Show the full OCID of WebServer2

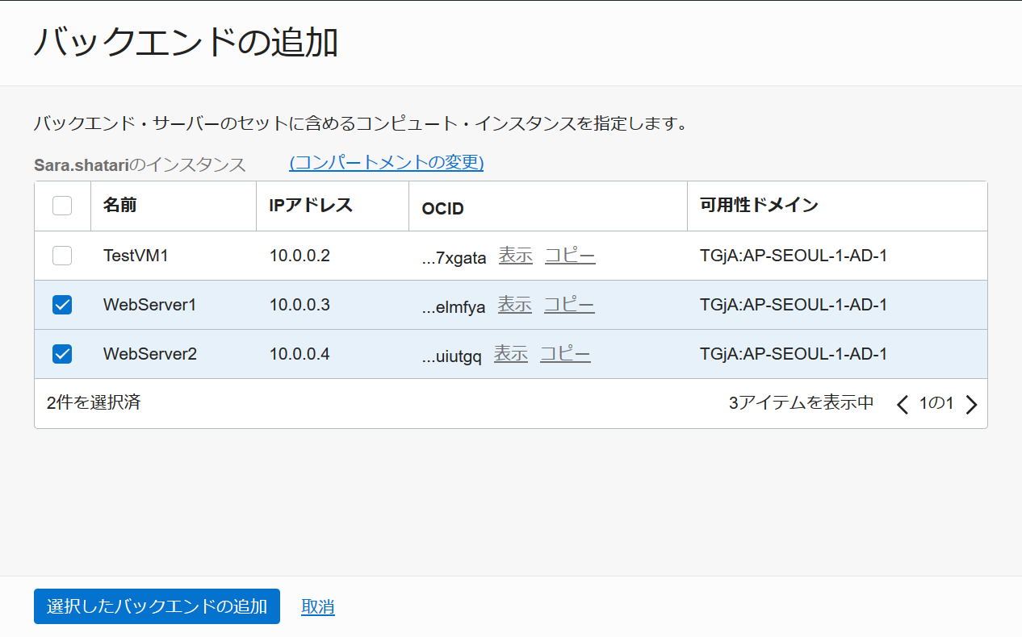pyautogui.click(x=510, y=353)
